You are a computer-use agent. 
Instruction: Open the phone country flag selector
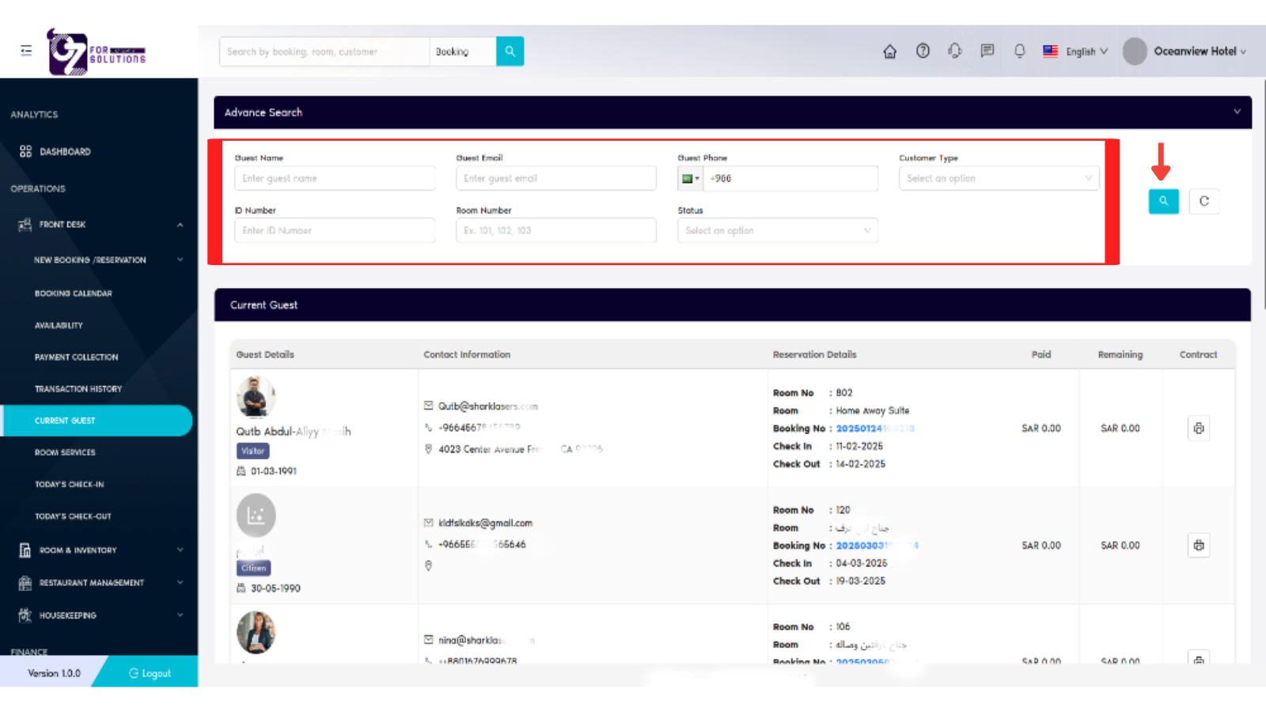[x=690, y=179]
